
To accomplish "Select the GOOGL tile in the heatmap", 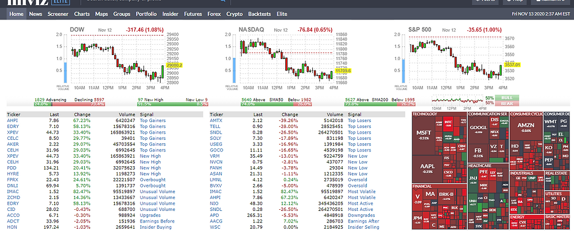I will [x=478, y=130].
